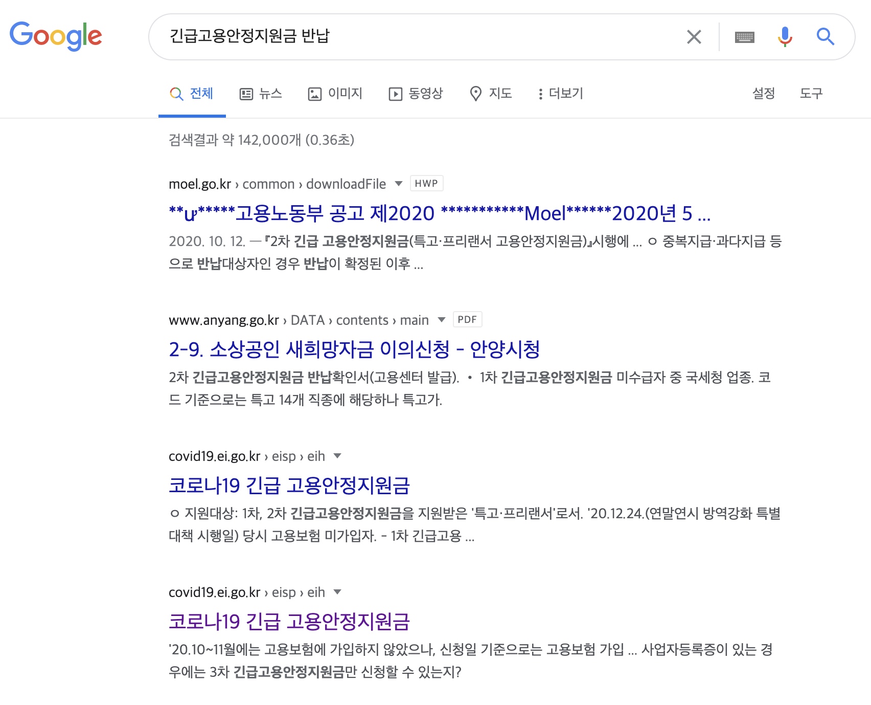Screen dimensions: 871x705
Task: Submit search with magnifying glass icon
Action: click(x=825, y=37)
